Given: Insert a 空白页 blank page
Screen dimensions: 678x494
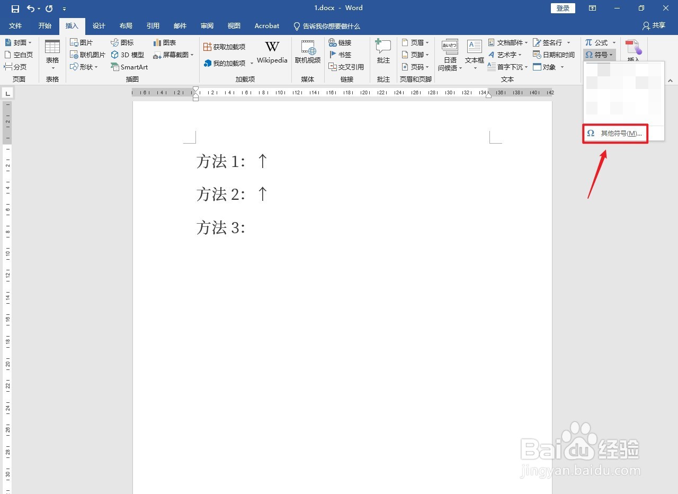Looking at the screenshot, I should tap(19, 55).
